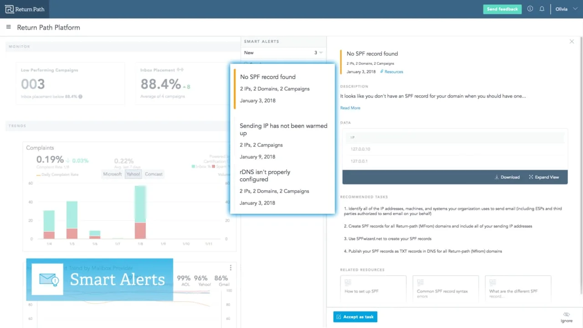583x328 pixels.
Task: Click the Accept as task button
Action: (x=355, y=317)
